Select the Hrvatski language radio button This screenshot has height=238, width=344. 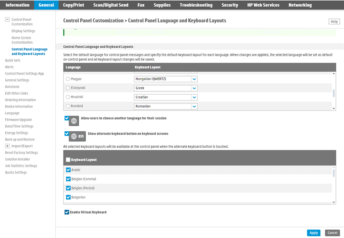(68, 97)
